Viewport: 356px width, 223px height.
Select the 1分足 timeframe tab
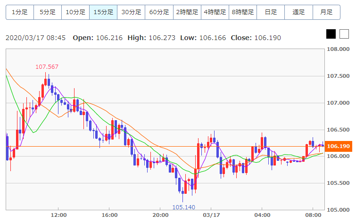pos(20,12)
